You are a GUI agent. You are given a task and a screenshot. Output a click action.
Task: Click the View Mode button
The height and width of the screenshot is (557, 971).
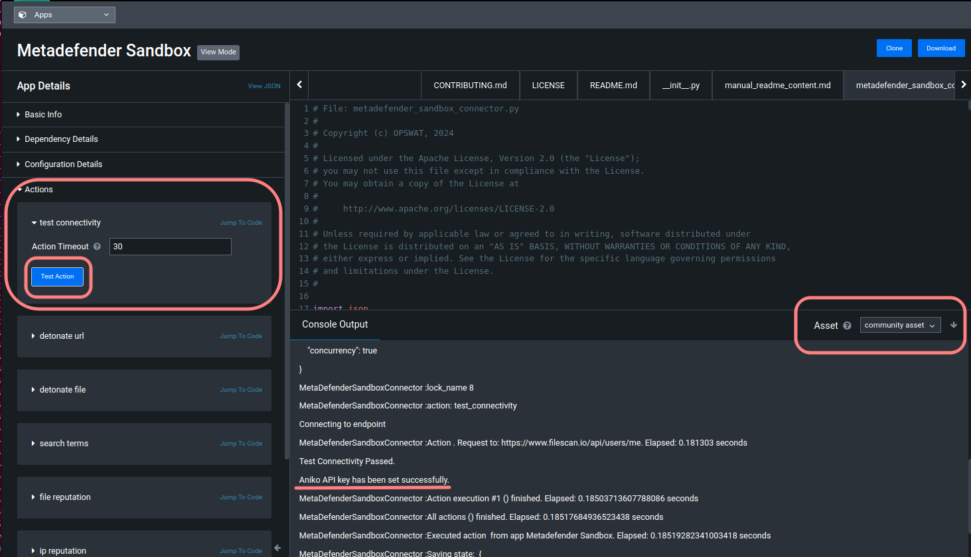[218, 52]
